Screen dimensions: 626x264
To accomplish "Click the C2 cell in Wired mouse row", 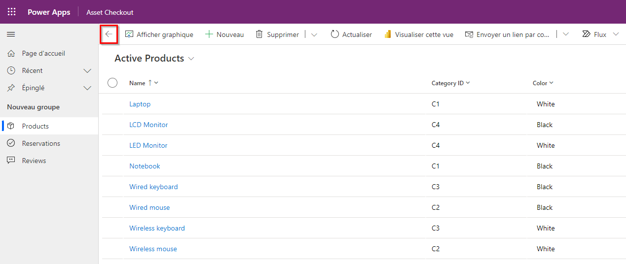I will point(436,207).
